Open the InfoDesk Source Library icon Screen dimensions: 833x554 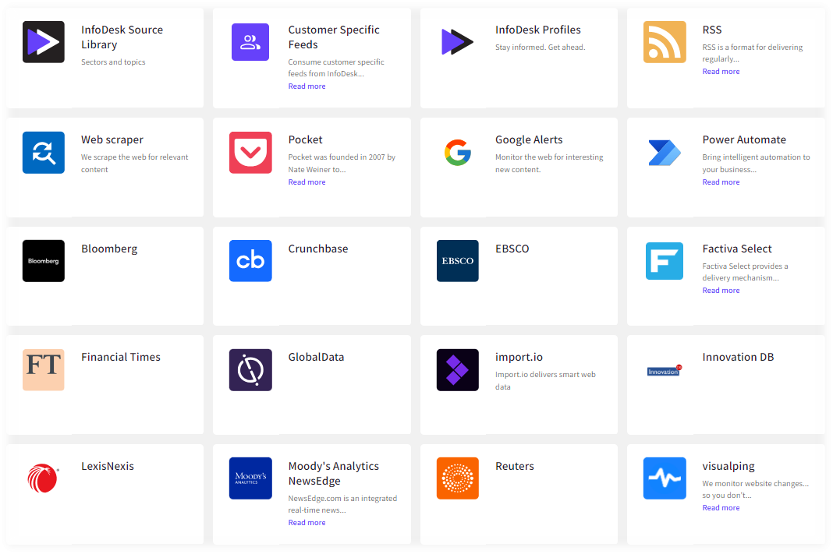(x=43, y=42)
